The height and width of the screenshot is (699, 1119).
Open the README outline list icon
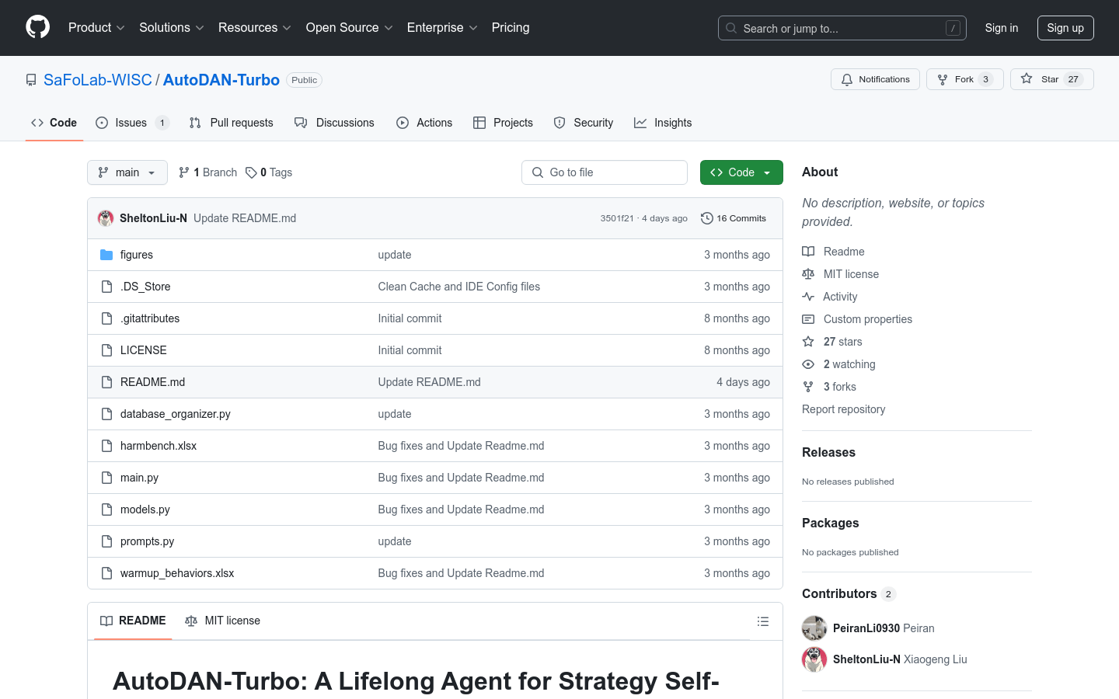(x=763, y=621)
